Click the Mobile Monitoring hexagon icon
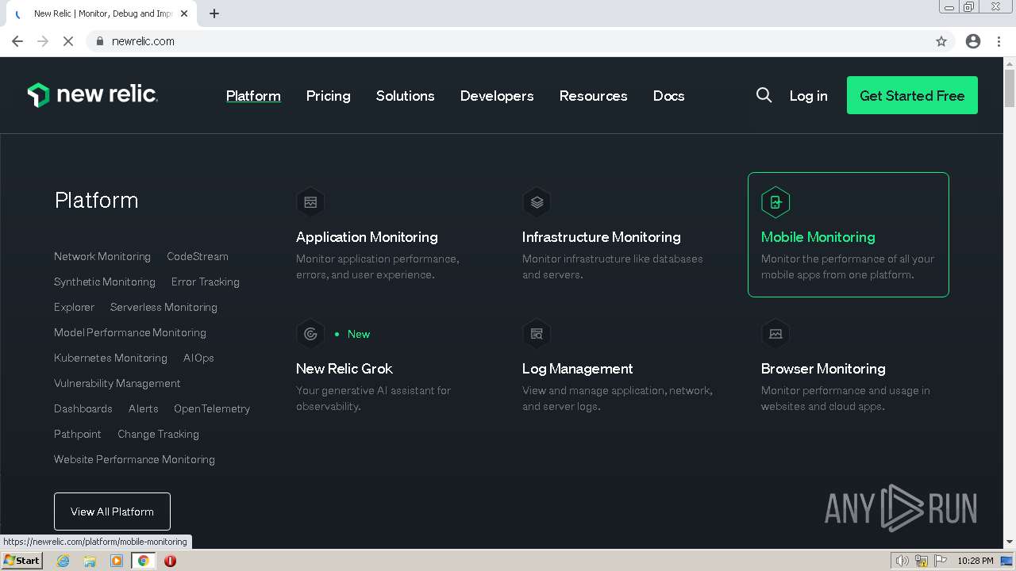 (775, 202)
